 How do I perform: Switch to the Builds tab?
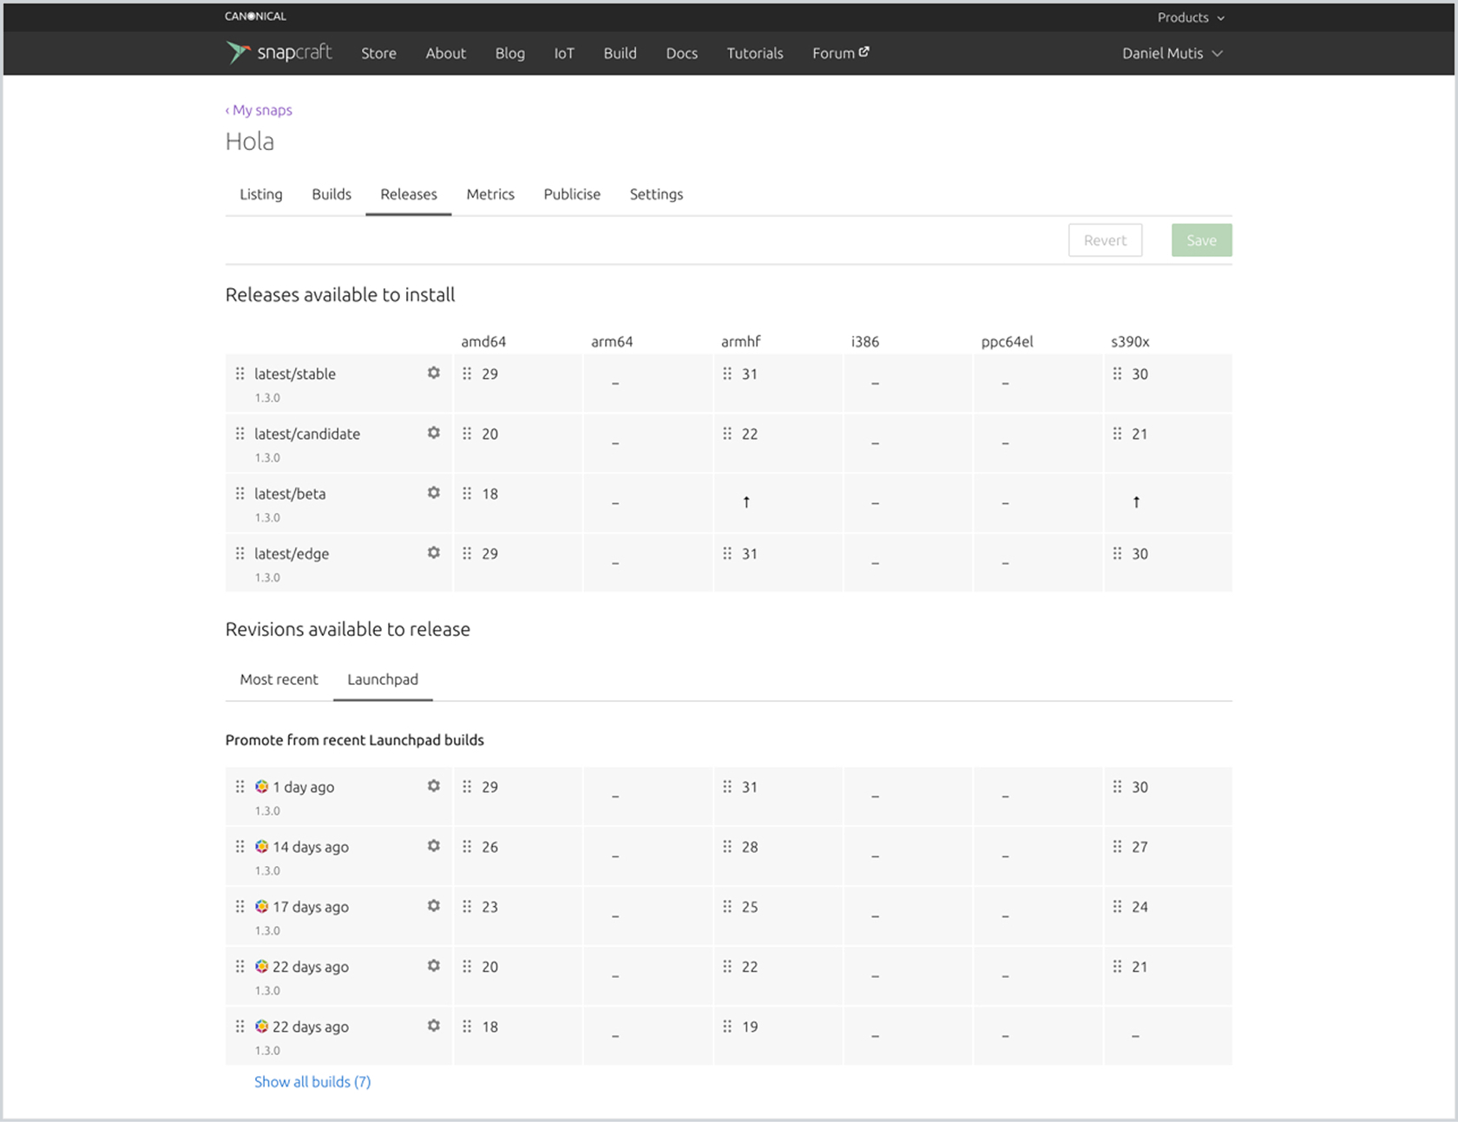[x=332, y=194]
